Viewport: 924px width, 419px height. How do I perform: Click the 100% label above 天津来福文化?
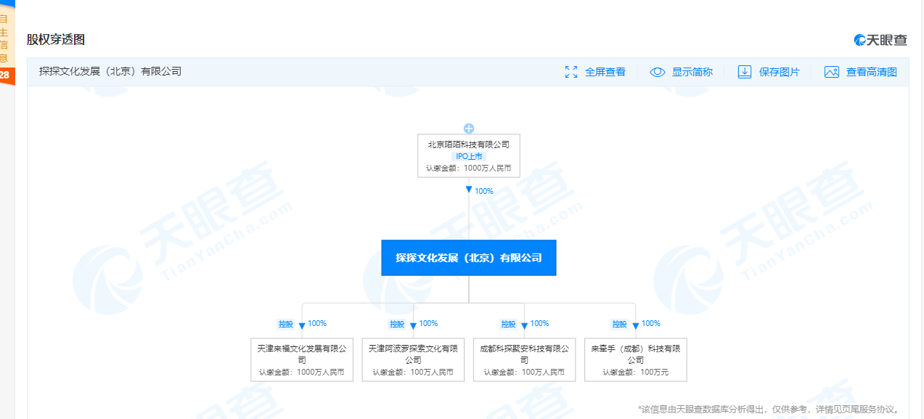tap(317, 323)
